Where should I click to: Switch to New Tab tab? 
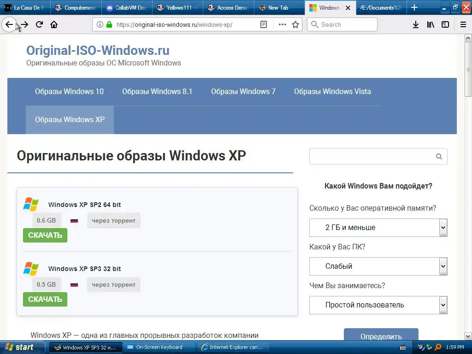coord(279,8)
